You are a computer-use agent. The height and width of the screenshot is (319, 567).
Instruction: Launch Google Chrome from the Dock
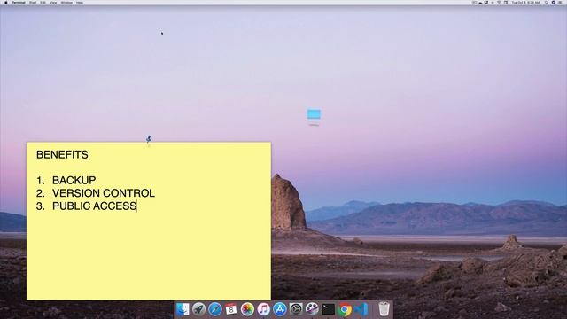click(x=345, y=309)
